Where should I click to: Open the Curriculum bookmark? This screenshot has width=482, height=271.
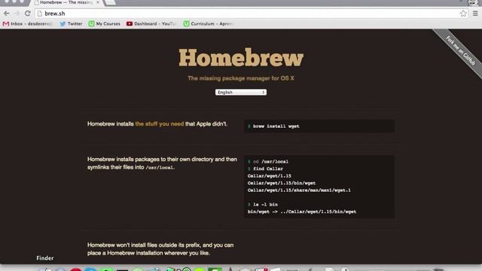[209, 23]
